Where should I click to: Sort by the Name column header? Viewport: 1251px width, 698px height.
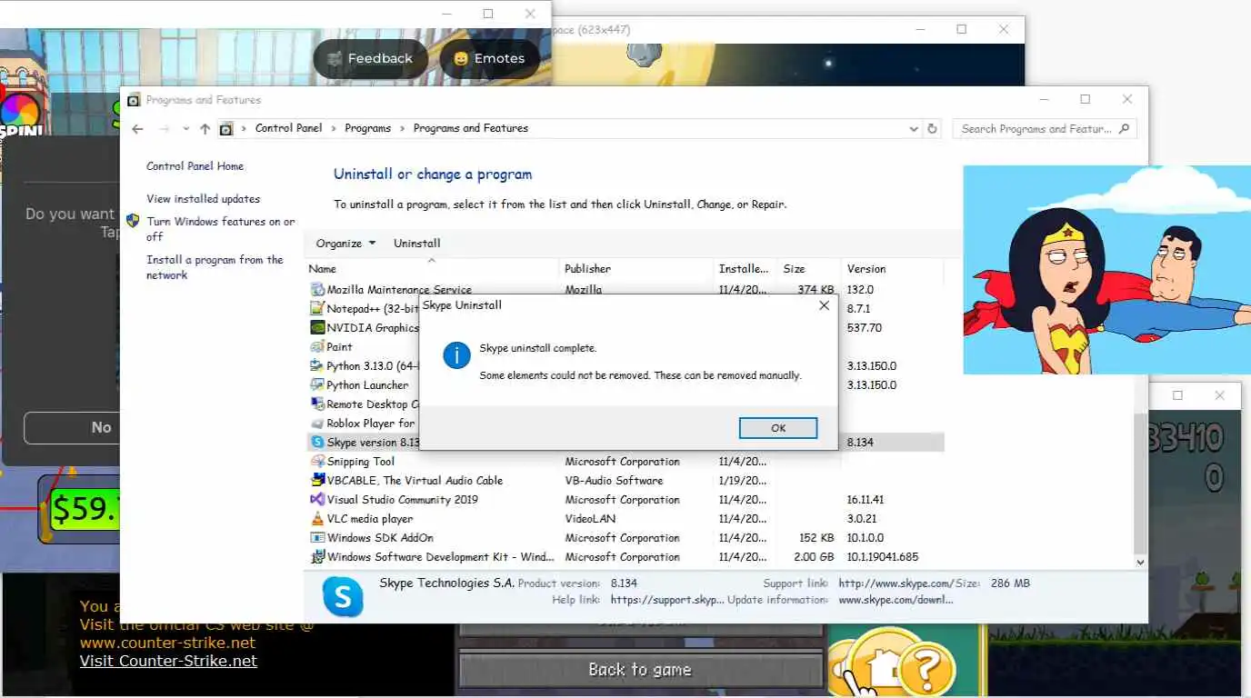click(x=432, y=269)
